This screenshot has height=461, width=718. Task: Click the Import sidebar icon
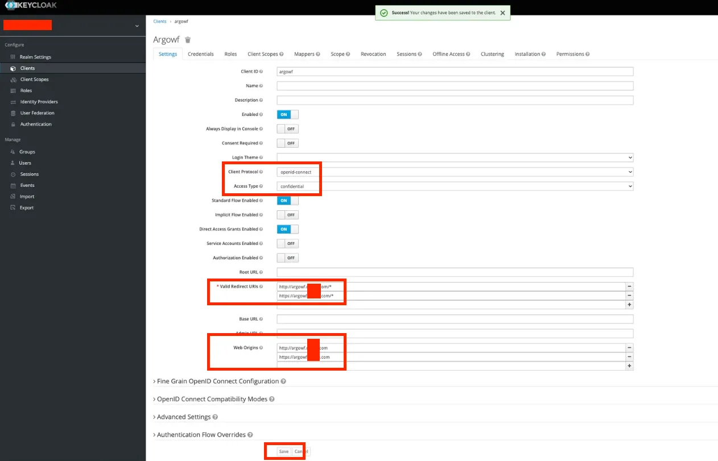[x=13, y=197]
